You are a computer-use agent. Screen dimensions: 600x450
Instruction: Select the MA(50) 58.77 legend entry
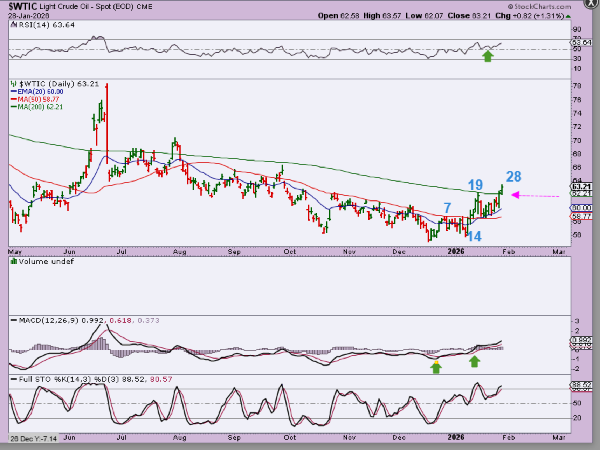35,99
